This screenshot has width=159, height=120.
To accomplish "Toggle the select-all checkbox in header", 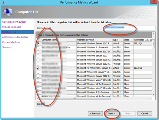I will click(38, 40).
